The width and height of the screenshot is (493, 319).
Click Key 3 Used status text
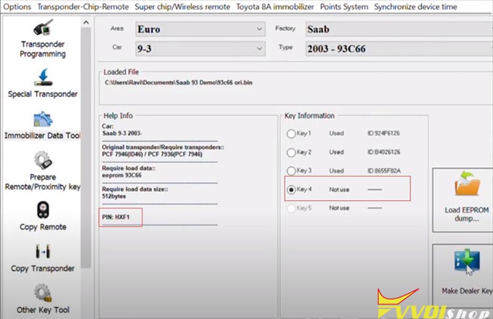point(336,171)
